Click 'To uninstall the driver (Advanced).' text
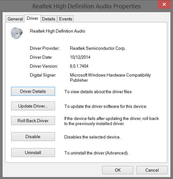The image size is (173, 179). [96, 153]
